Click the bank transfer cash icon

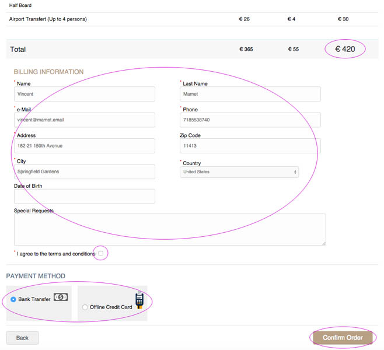tap(61, 297)
